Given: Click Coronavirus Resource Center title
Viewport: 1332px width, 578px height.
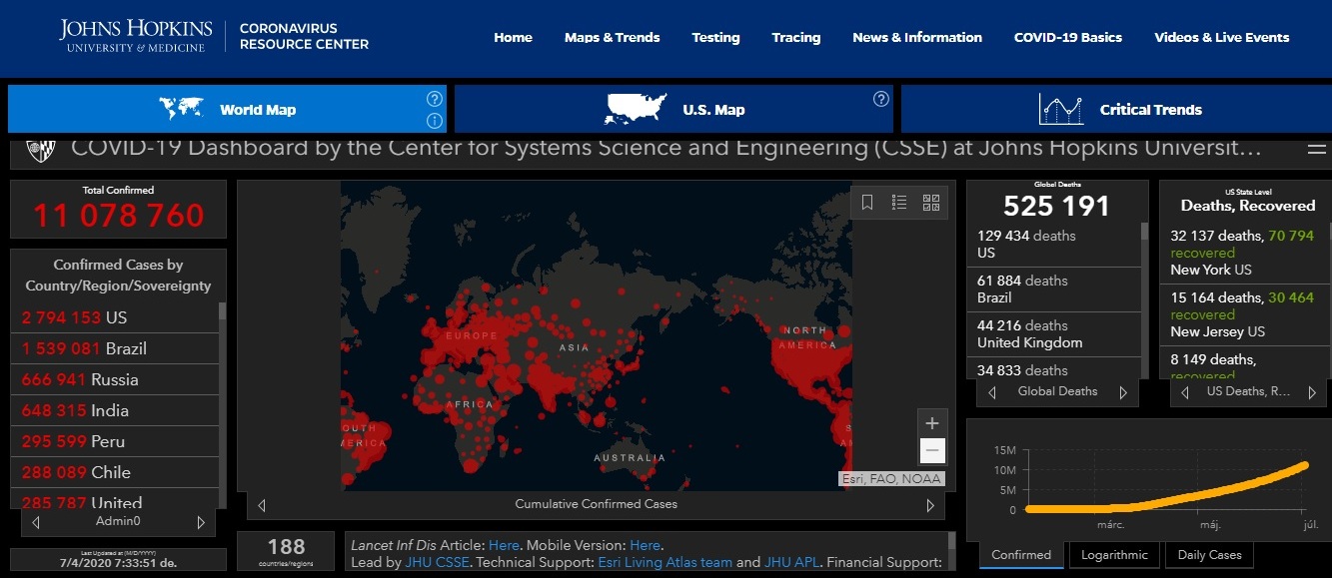Looking at the screenshot, I should coord(304,37).
